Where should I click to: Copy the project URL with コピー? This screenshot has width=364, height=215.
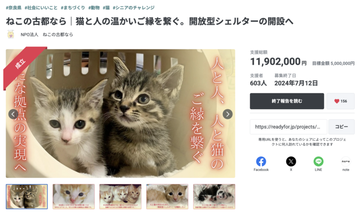341,127
